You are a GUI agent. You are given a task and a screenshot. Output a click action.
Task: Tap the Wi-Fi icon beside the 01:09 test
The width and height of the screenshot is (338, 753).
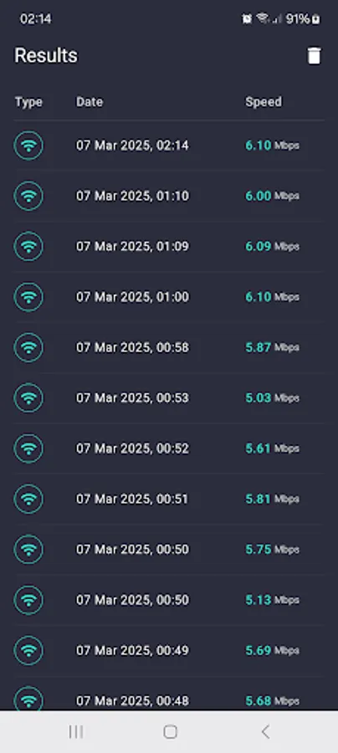[28, 246]
